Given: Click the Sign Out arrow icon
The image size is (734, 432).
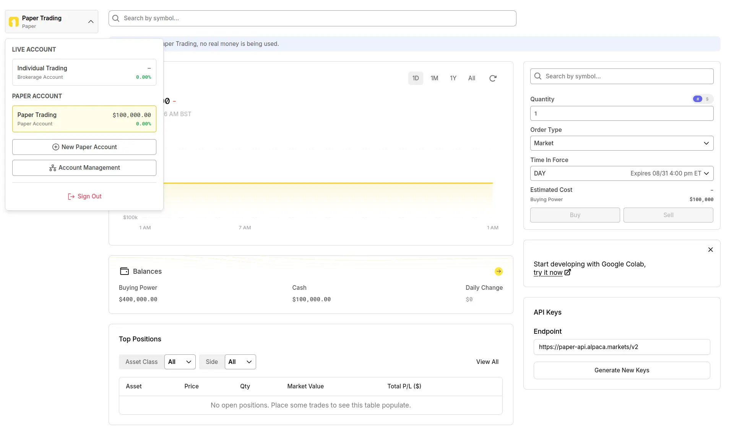Looking at the screenshot, I should pyautogui.click(x=71, y=197).
